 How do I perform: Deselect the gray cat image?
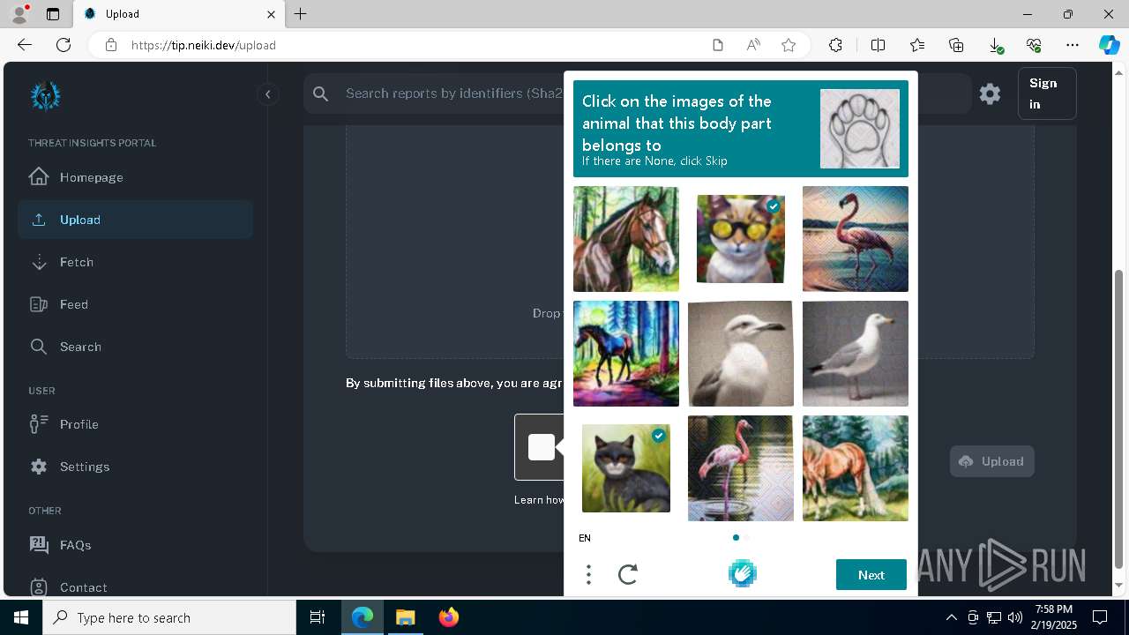tap(626, 468)
